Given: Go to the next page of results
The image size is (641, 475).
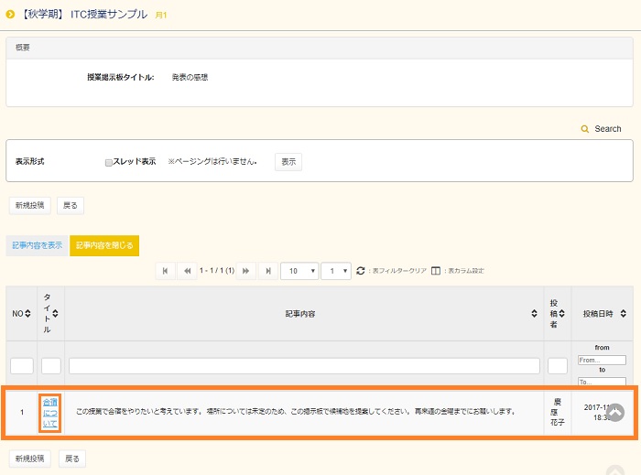Looking at the screenshot, I should tap(245, 271).
